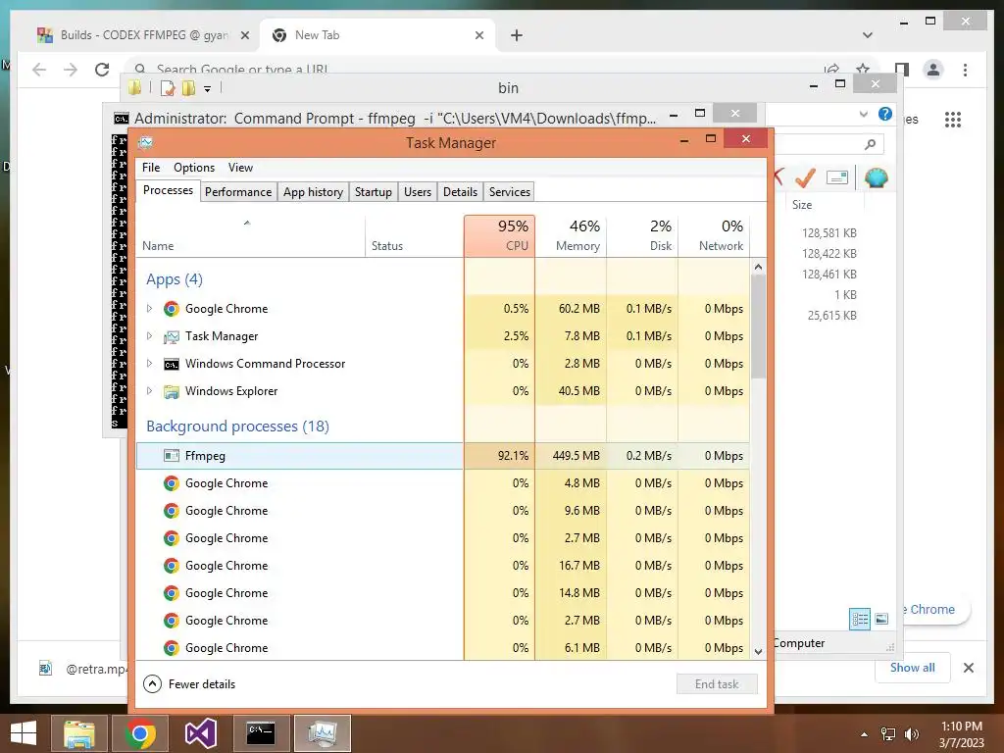Open the View menu in Task Manager
This screenshot has height=753, width=1004.
coord(241,168)
